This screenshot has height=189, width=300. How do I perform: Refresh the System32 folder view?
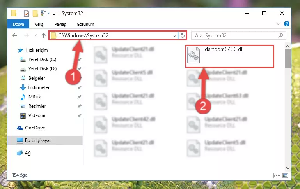[x=183, y=35]
